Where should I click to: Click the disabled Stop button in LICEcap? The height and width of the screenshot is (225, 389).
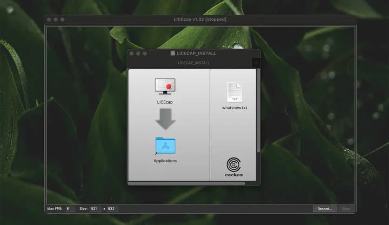pos(346,209)
